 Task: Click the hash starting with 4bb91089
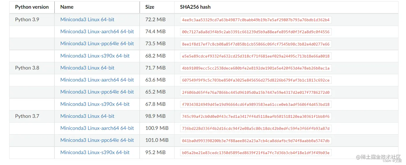coord(255,68)
